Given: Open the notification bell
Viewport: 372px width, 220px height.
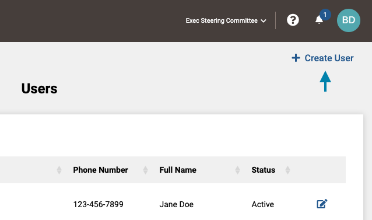Looking at the screenshot, I should (x=319, y=20).
